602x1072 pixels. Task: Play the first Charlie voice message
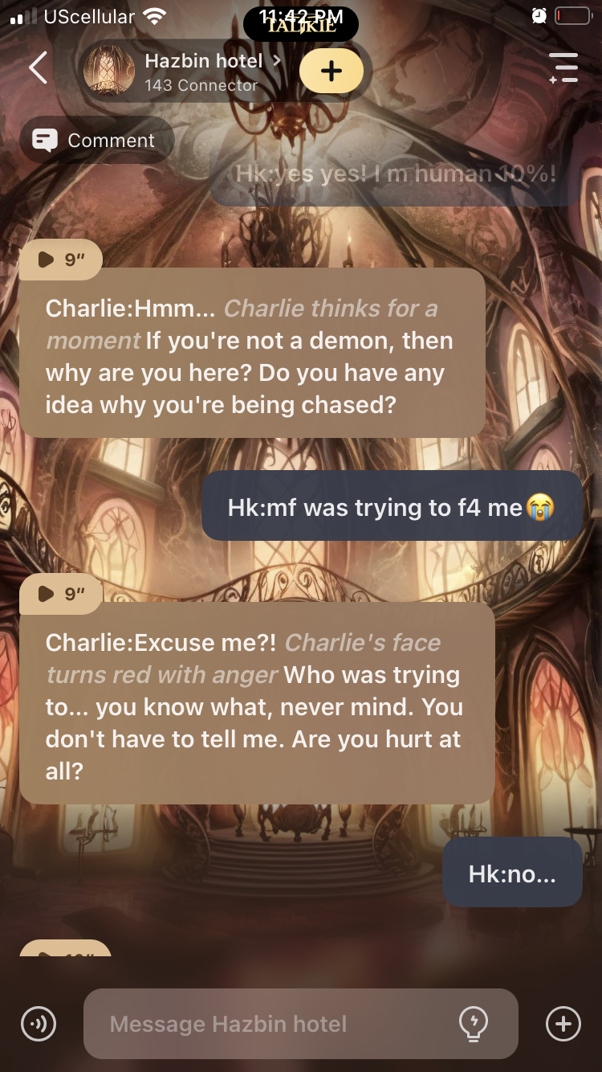point(61,260)
